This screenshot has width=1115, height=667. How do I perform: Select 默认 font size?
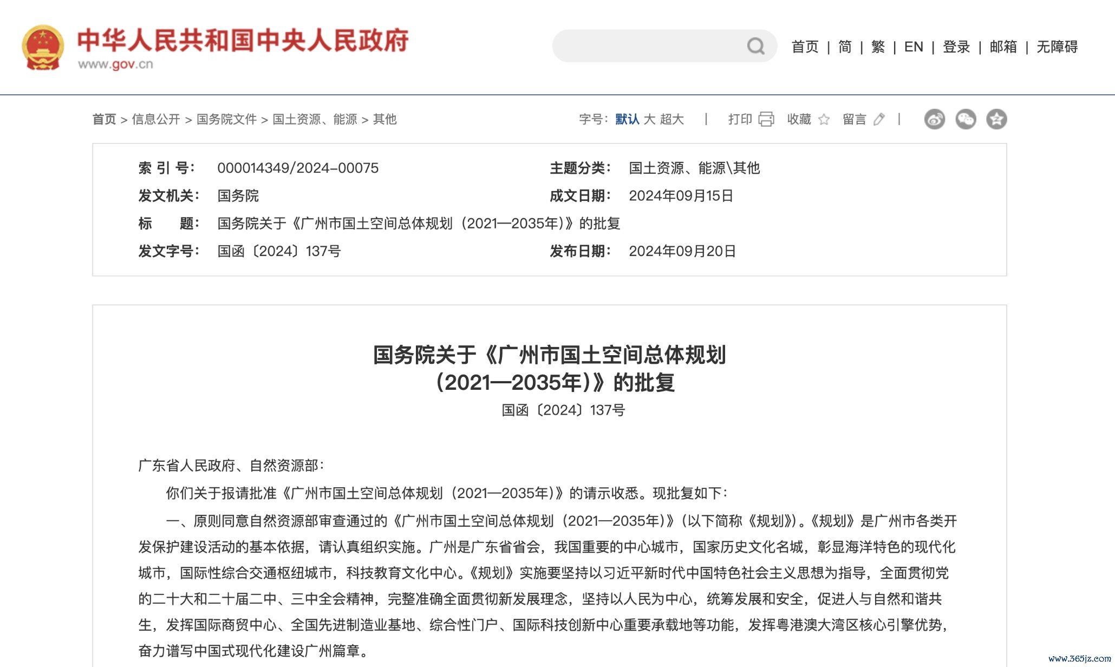click(x=627, y=119)
